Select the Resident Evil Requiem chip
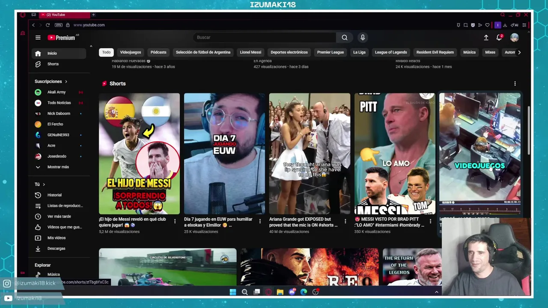Viewport: 548px width, 308px height. point(435,52)
